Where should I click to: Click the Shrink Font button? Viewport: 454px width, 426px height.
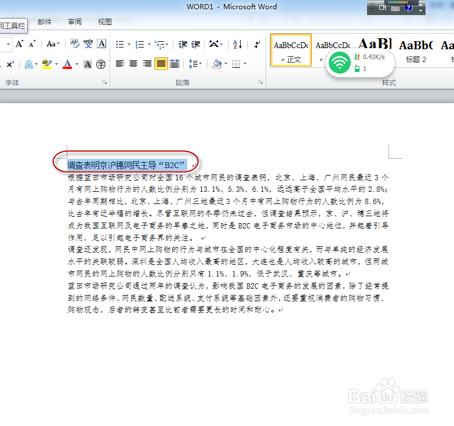[x=32, y=44]
